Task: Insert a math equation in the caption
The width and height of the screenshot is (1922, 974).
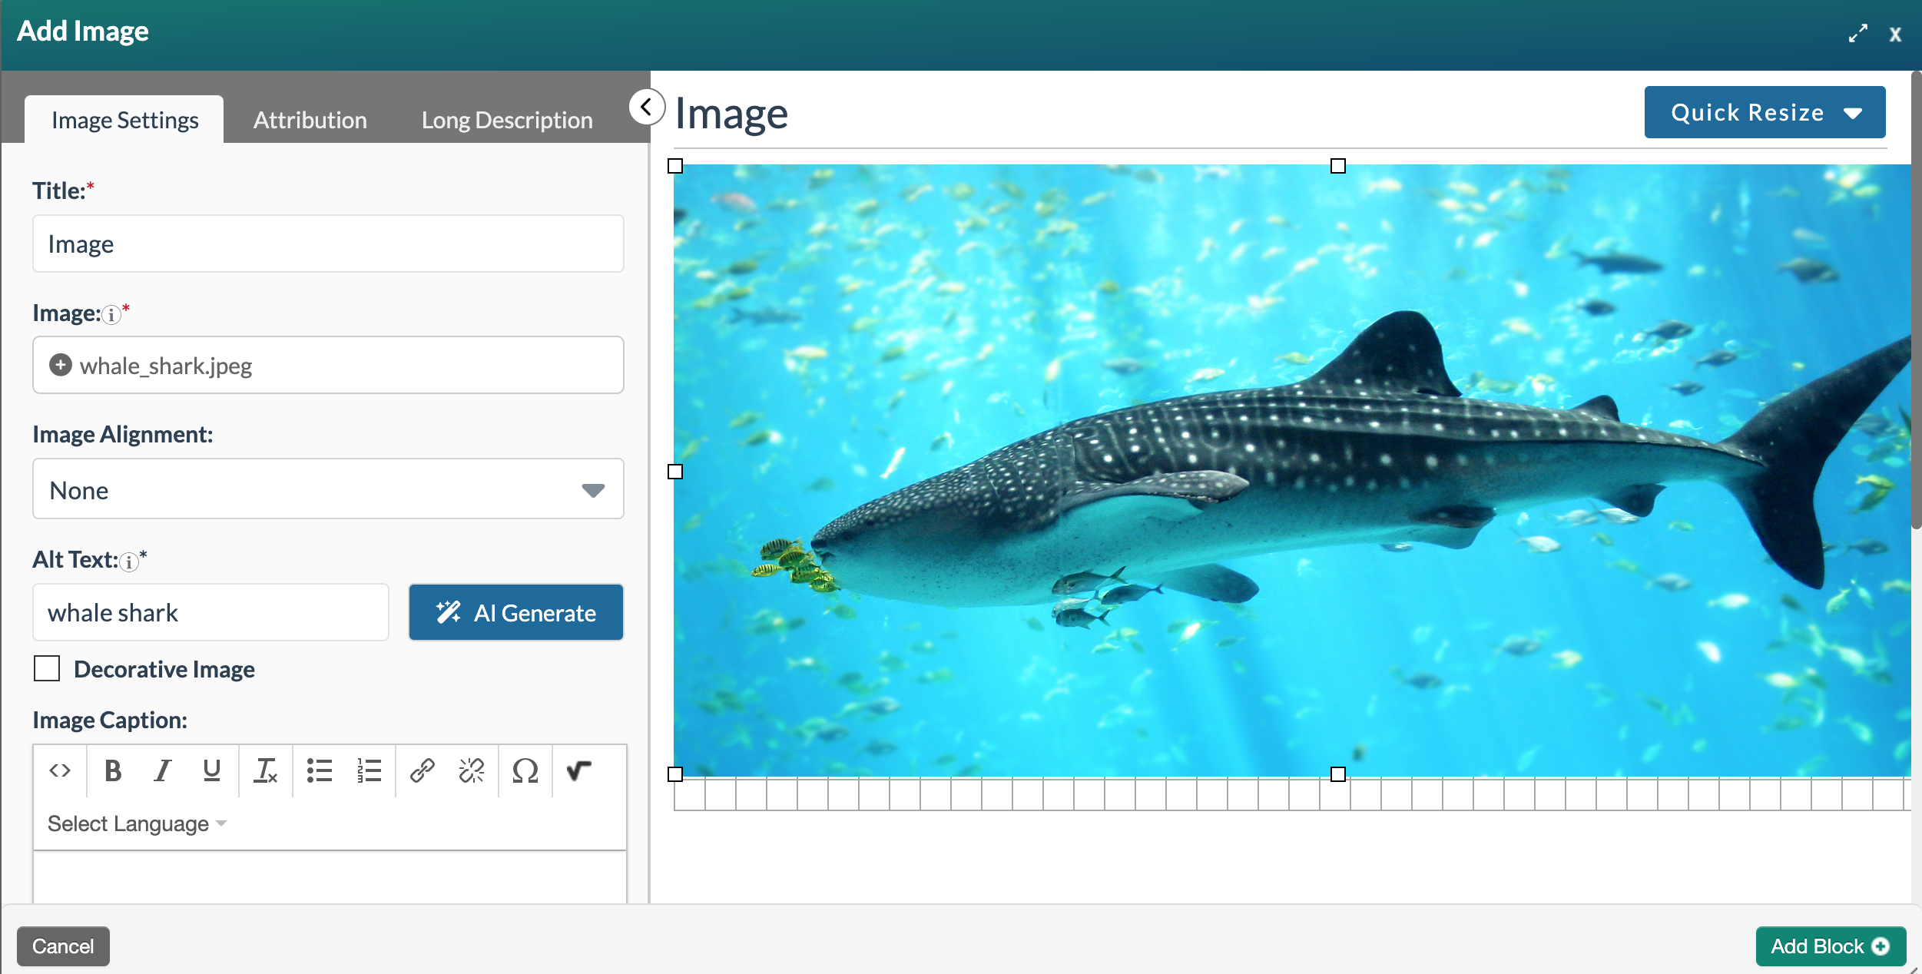Action: pos(578,771)
